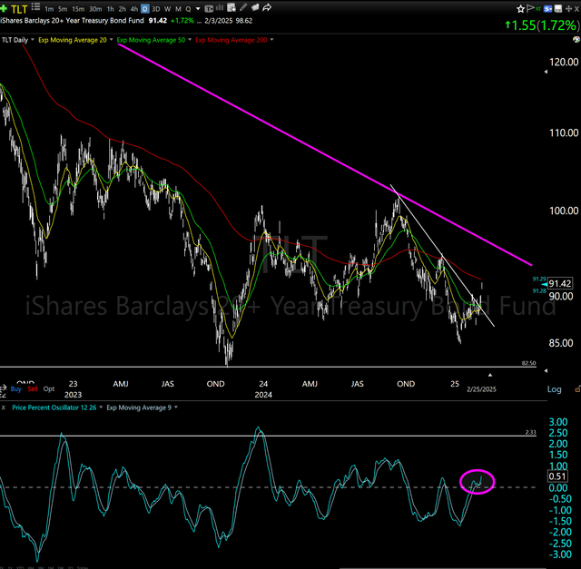Select the pencil drawing tools icon
The height and width of the screenshot is (569, 581).
[243, 7]
